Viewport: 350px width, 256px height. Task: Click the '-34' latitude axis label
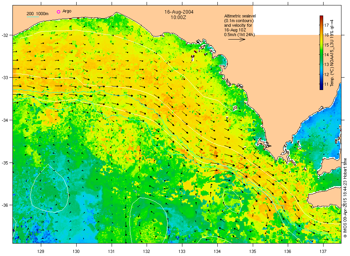(5, 120)
